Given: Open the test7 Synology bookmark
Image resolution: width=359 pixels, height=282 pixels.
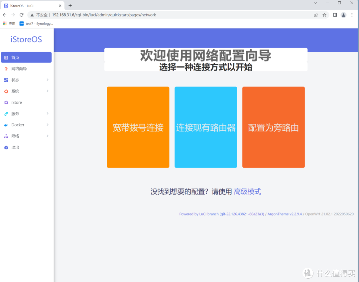Looking at the screenshot, I should pyautogui.click(x=36, y=24).
